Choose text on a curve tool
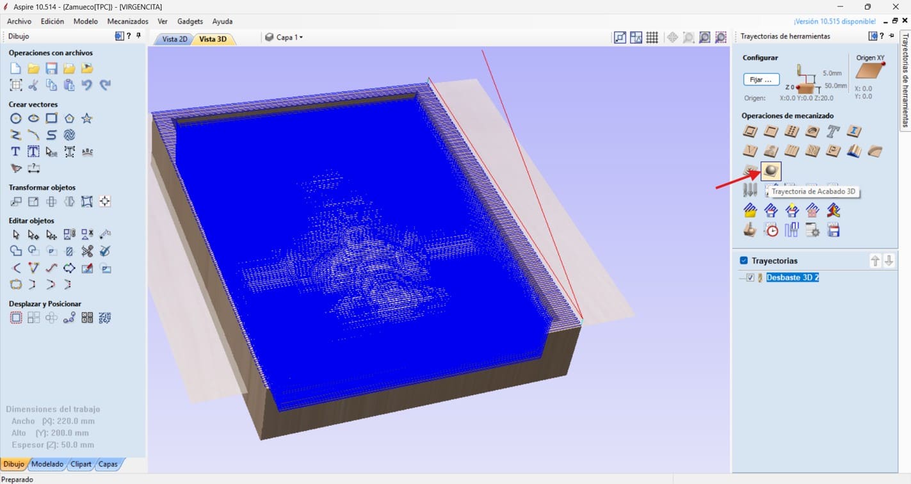The image size is (911, 484). [88, 152]
